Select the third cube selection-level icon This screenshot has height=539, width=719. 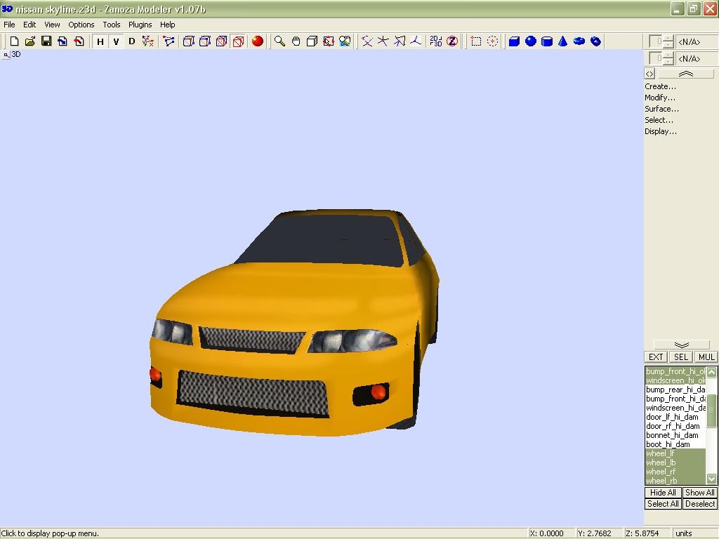pyautogui.click(x=221, y=41)
